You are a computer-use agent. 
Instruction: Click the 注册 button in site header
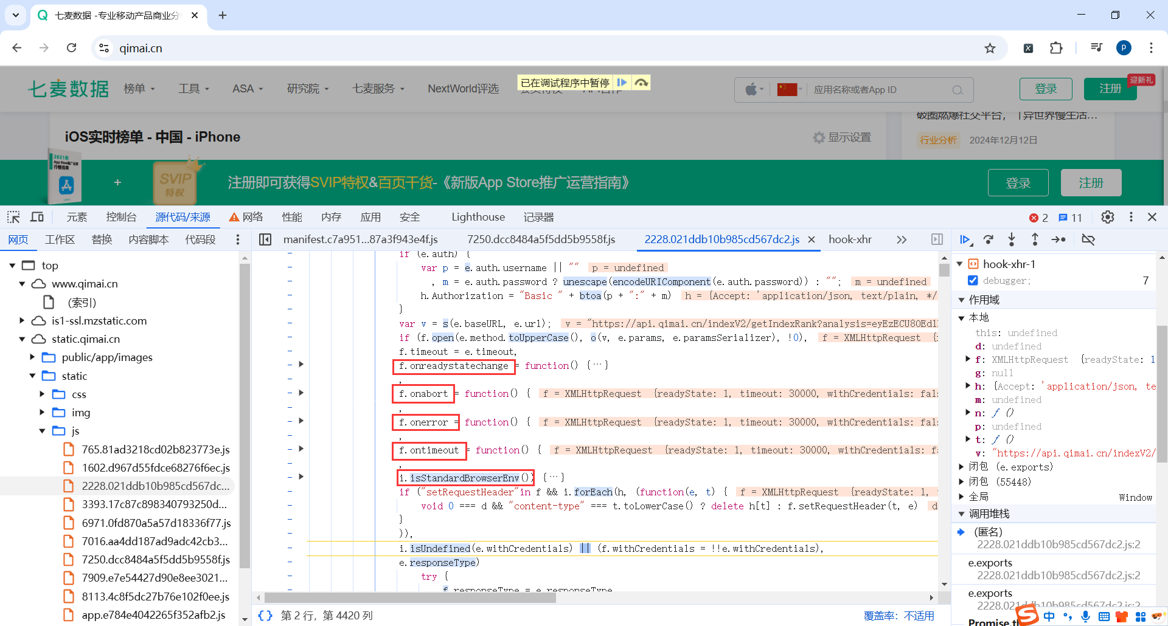point(1110,89)
